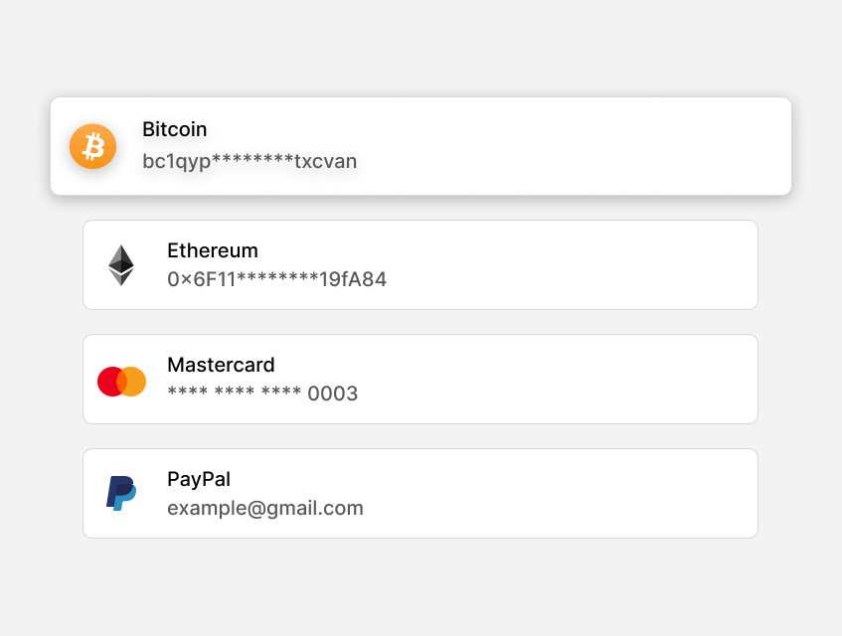Image resolution: width=842 pixels, height=636 pixels.
Task: Click the white B symbol inside Bitcoin icon
Action: coord(93,146)
